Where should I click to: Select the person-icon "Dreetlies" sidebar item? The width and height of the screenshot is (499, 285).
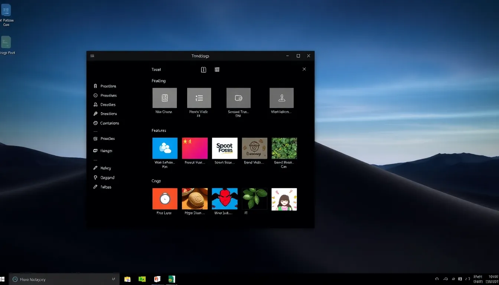click(105, 105)
